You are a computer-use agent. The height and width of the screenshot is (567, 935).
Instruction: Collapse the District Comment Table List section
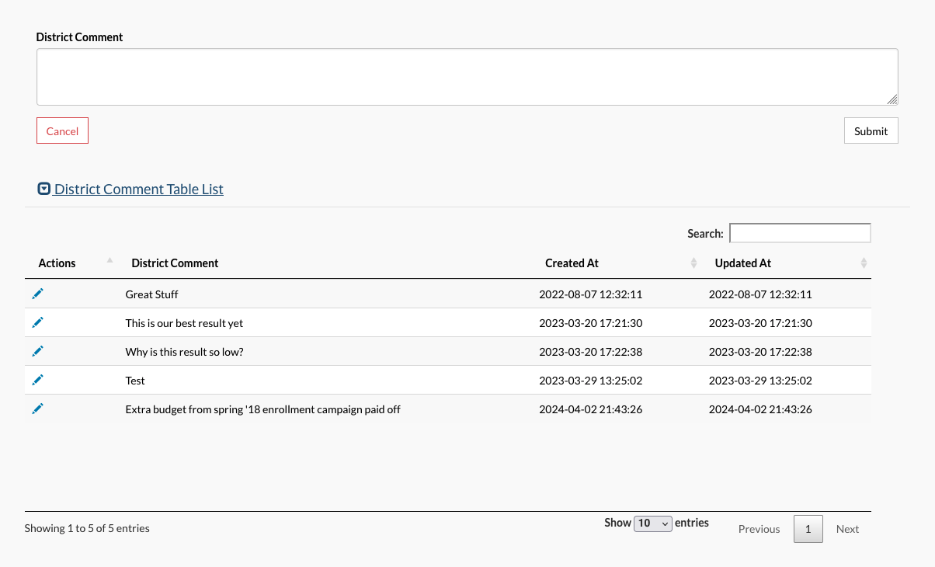point(43,187)
